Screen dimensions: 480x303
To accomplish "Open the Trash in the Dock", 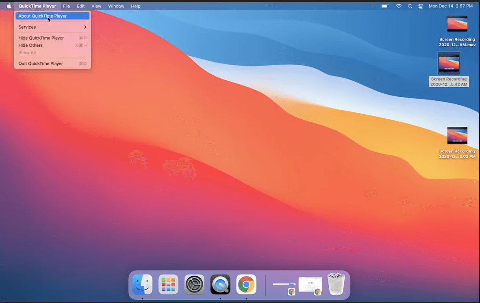I will (x=336, y=285).
